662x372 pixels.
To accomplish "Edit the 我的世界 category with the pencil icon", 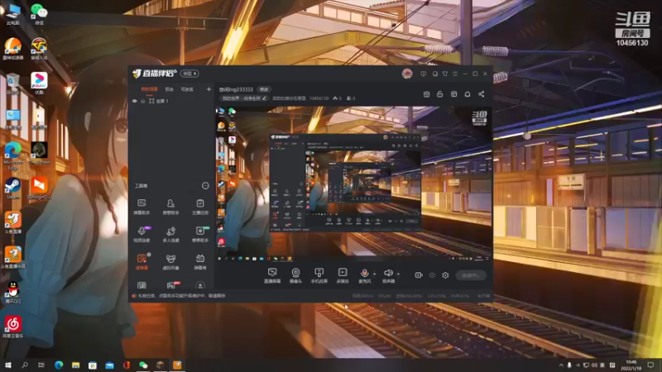I will click(x=264, y=98).
